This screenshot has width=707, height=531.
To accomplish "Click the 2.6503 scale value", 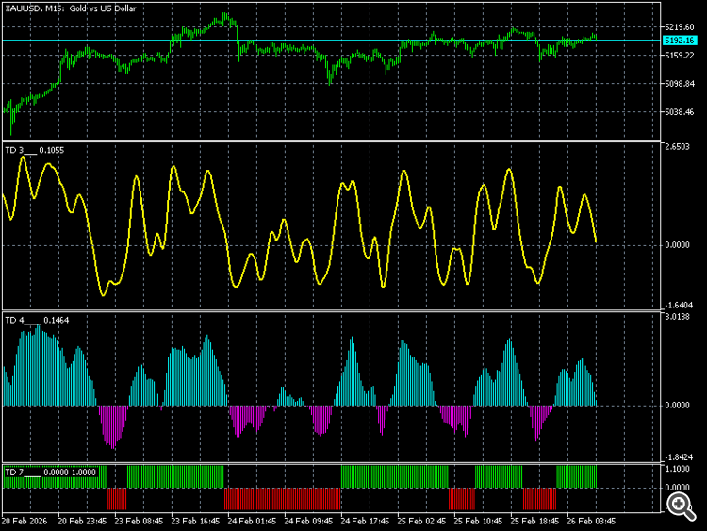I will pos(677,147).
